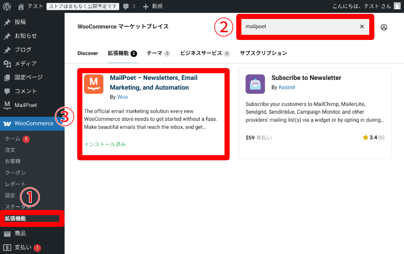The image size is (404, 254).
Task: Click the インストール済み status text
Action: [x=105, y=144]
